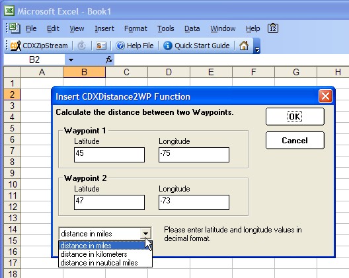
Task: Click the fx insert function icon
Action: point(109,59)
